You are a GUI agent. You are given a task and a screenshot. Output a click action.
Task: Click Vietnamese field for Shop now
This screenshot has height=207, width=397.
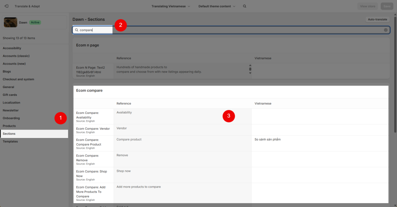[320, 175]
